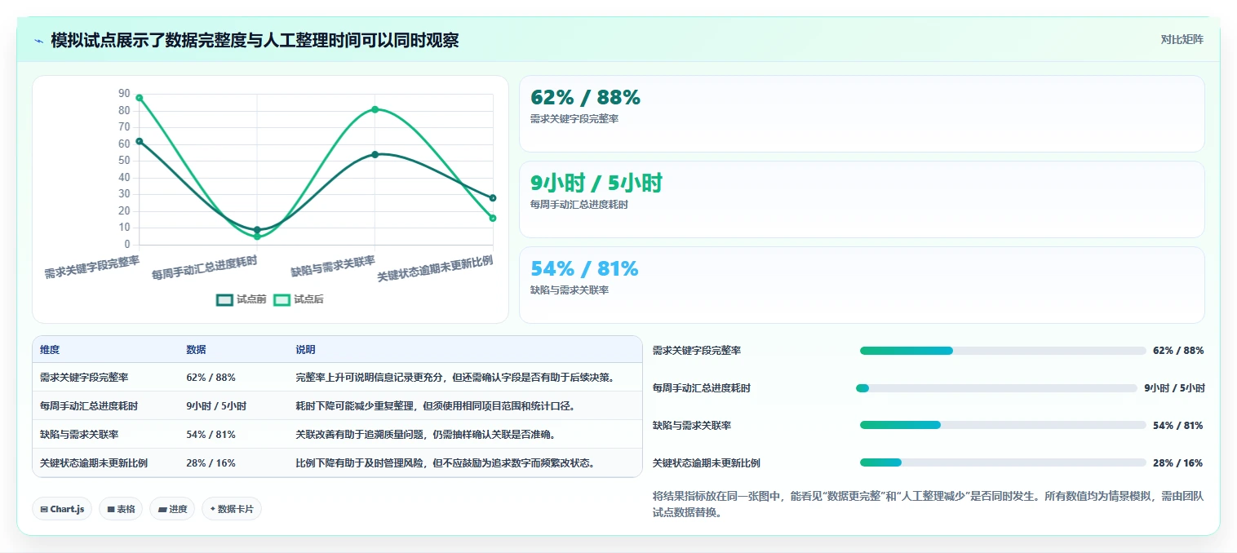Toggle the 试点前 legend series
This screenshot has height=553, width=1237.
click(x=242, y=299)
